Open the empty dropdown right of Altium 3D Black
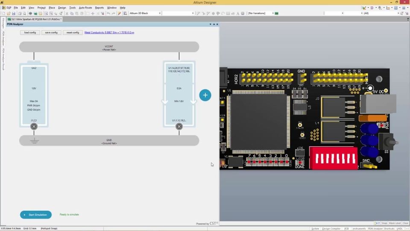The height and width of the screenshot is (231, 410). coord(193,13)
